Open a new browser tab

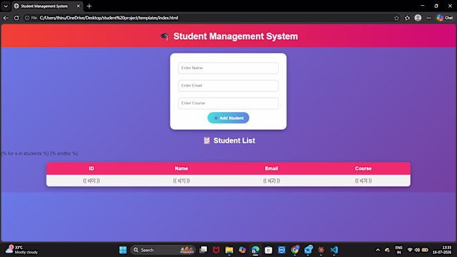(x=89, y=6)
